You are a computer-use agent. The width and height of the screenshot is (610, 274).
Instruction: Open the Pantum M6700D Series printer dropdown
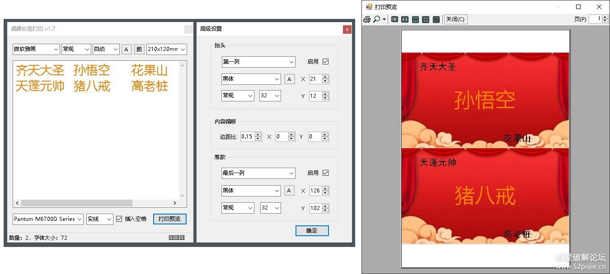tap(48, 219)
